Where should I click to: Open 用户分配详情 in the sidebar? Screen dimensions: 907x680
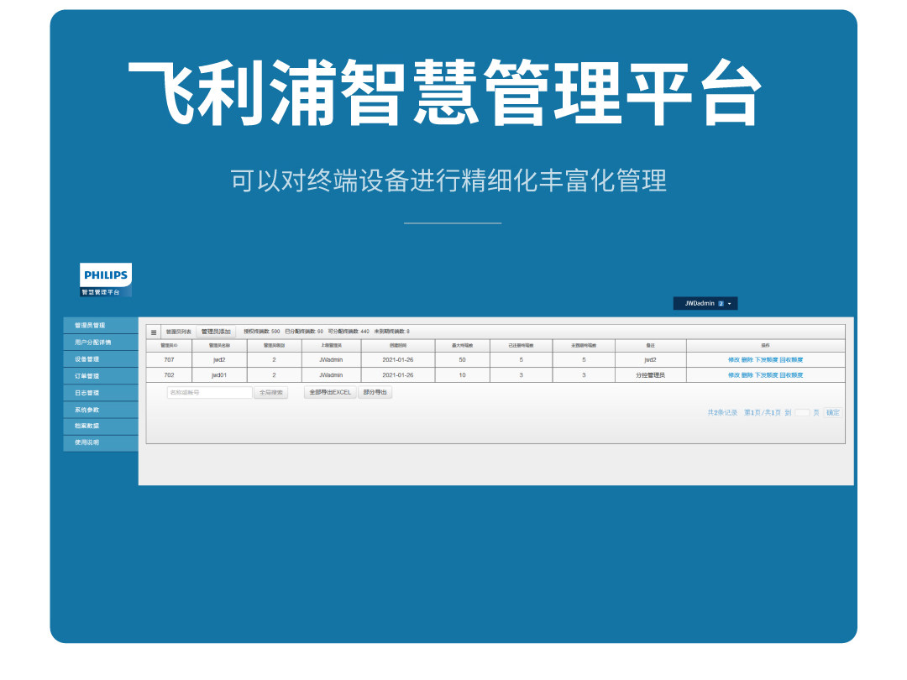tap(101, 343)
